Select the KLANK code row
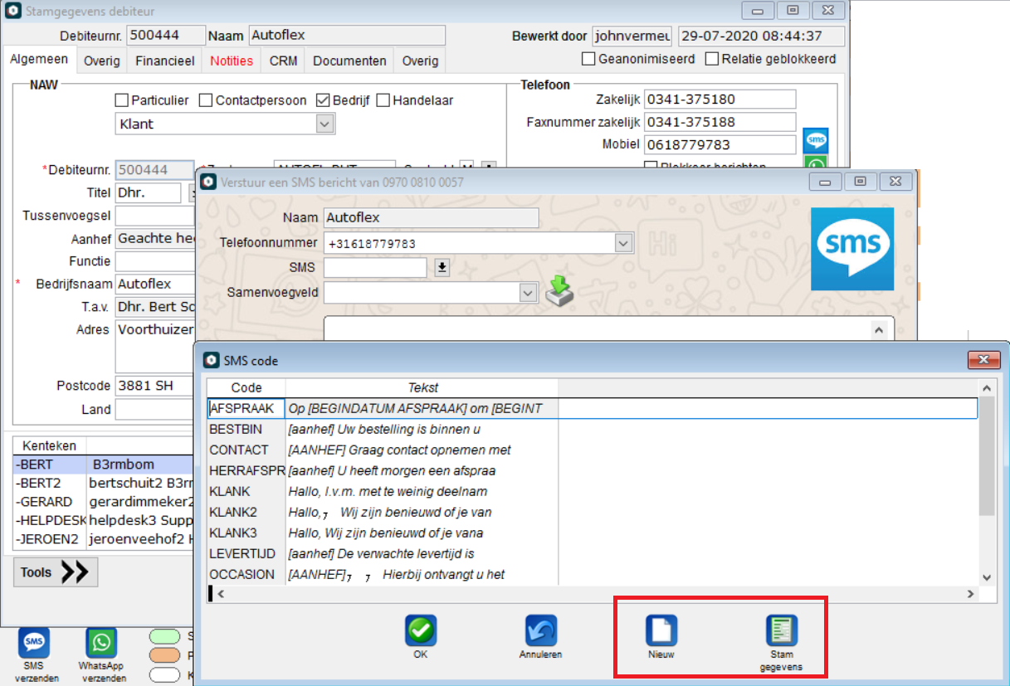This screenshot has height=686, width=1010. tap(592, 491)
